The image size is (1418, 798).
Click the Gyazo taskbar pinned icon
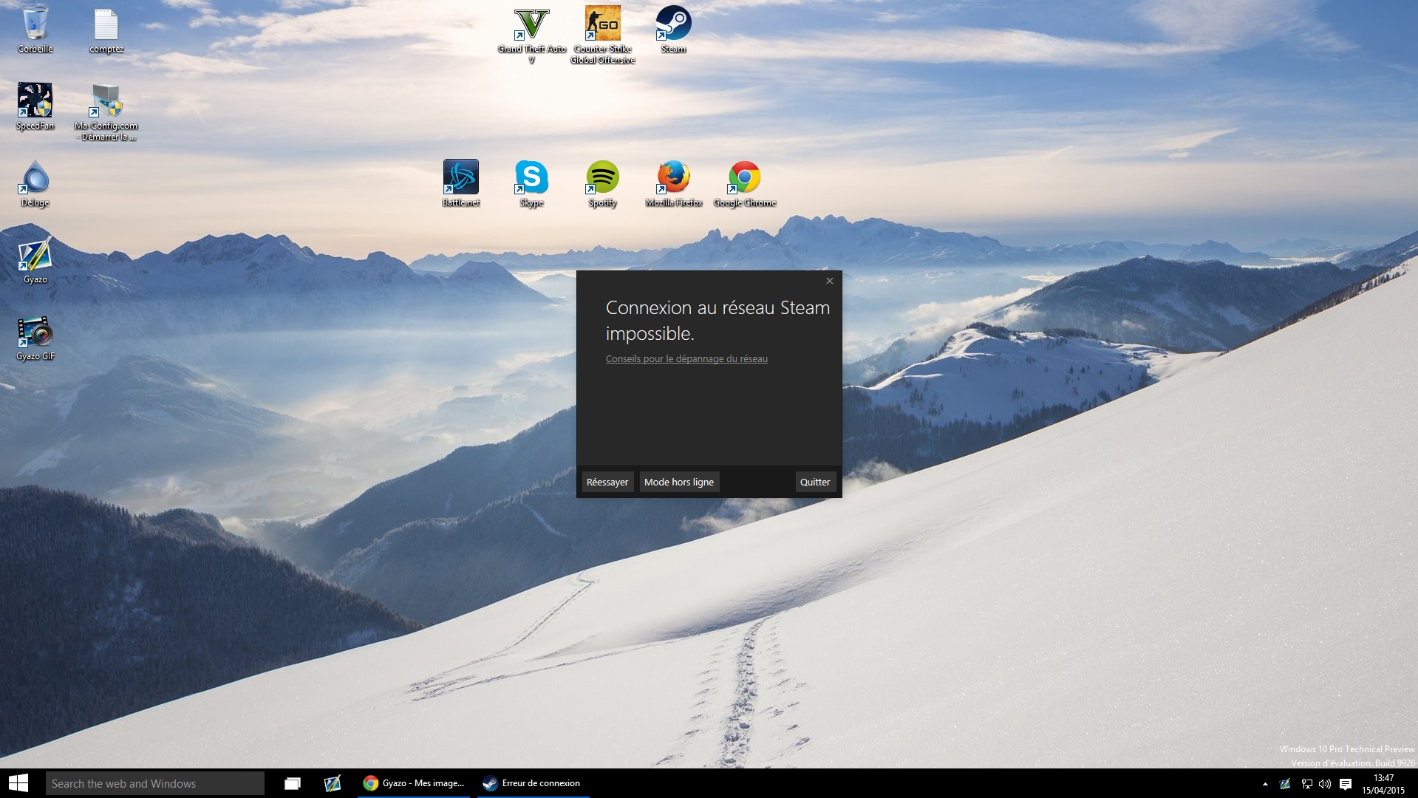point(333,783)
